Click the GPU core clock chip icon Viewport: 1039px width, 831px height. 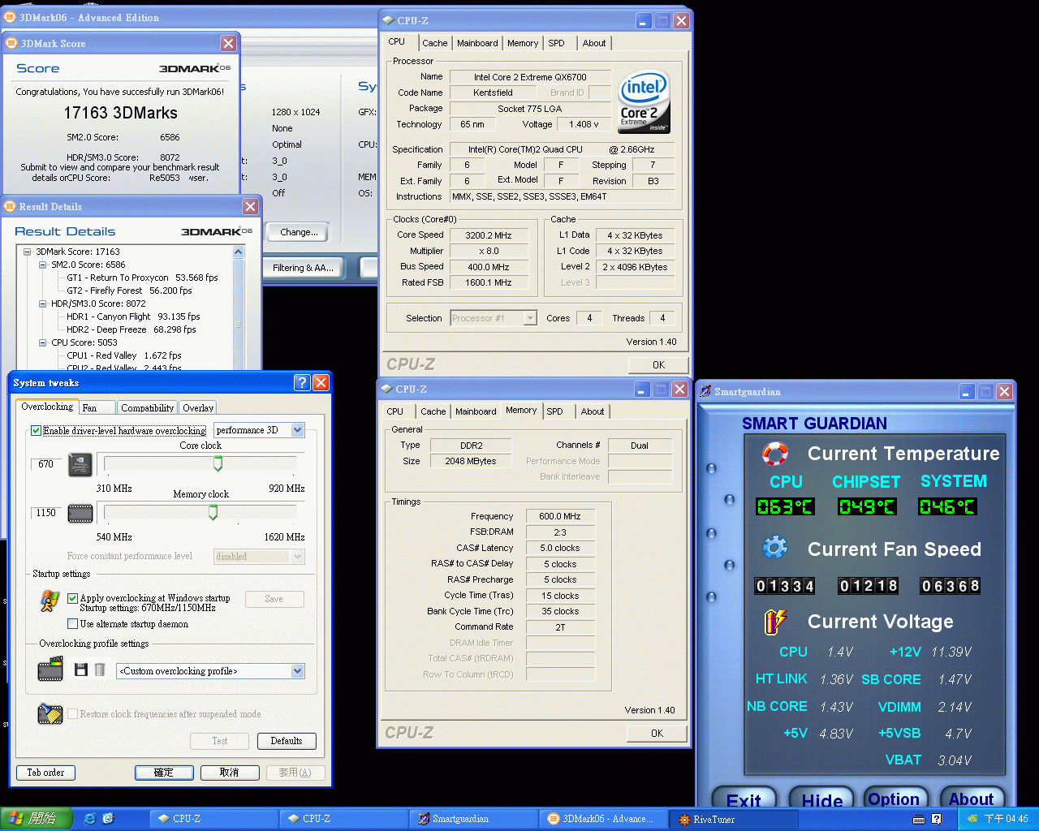80,464
